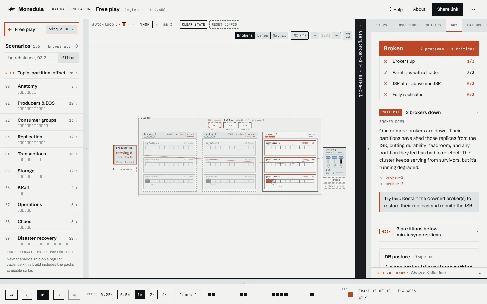Expand the Anatomy scenario pack

[42, 88]
